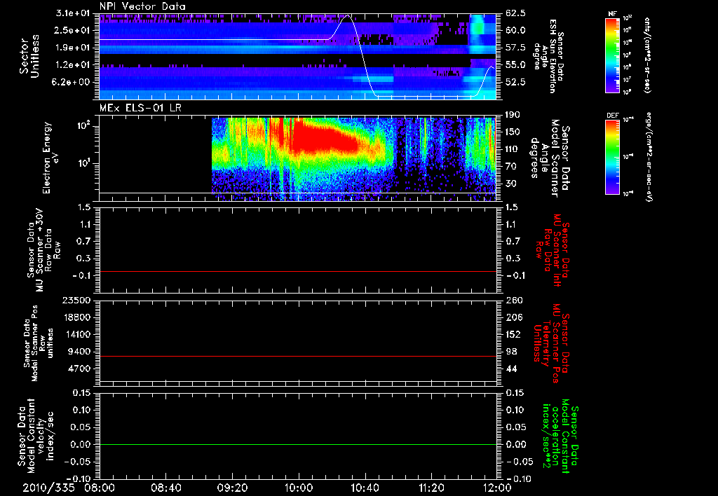The height and width of the screenshot is (496, 718).
Task: Click the 'Electron Energy eV' axis label
Action: [50, 158]
